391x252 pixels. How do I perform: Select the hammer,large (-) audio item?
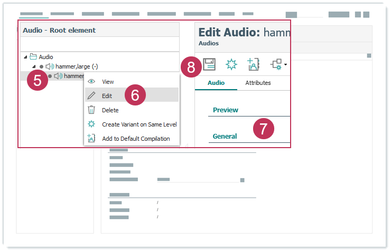click(77, 66)
